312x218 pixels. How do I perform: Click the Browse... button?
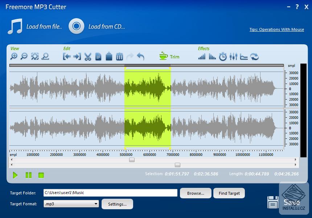pos(196,193)
